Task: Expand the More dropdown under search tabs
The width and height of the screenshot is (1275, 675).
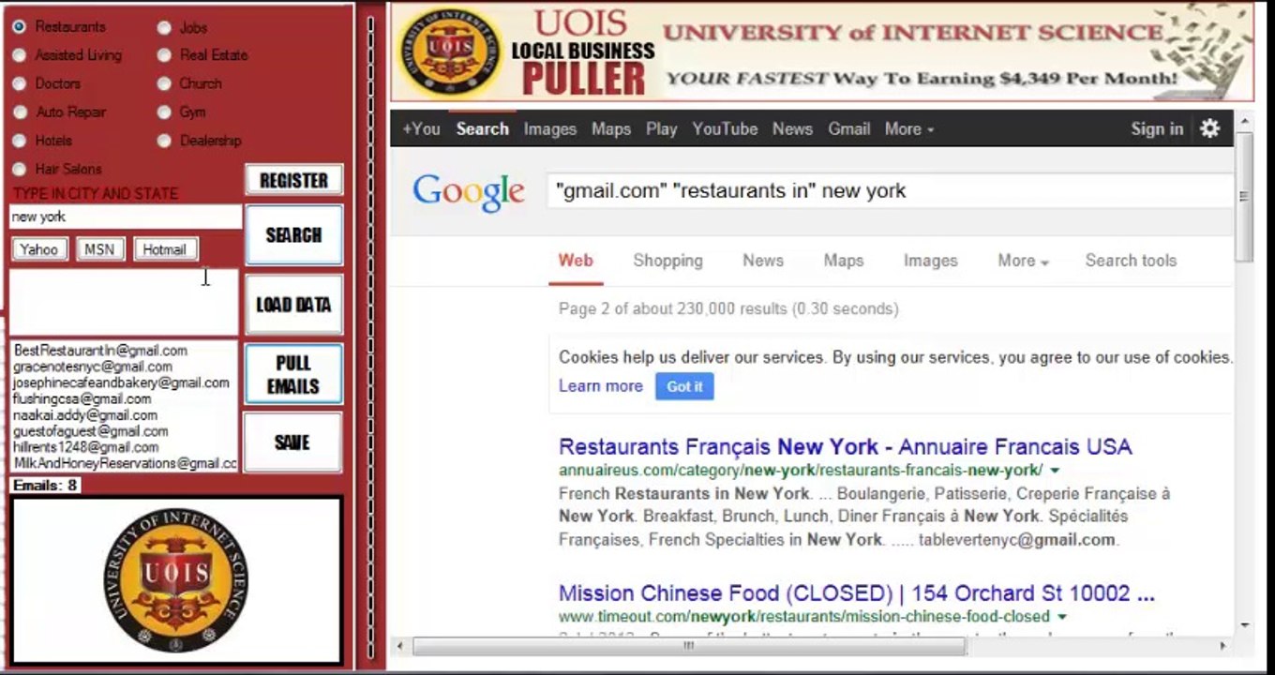Action: 1023,261
